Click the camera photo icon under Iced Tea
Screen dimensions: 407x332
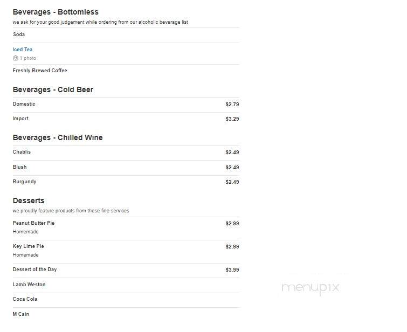(15, 58)
